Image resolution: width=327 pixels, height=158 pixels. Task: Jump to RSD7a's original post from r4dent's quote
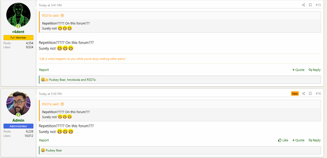[x=62, y=15]
